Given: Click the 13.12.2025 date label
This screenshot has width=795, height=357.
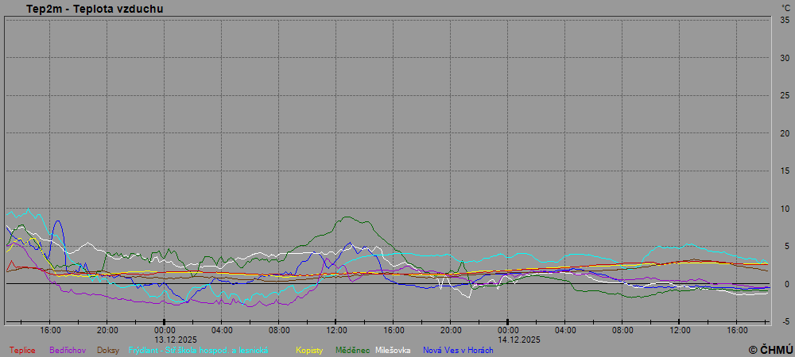Looking at the screenshot, I should click(x=165, y=339).
